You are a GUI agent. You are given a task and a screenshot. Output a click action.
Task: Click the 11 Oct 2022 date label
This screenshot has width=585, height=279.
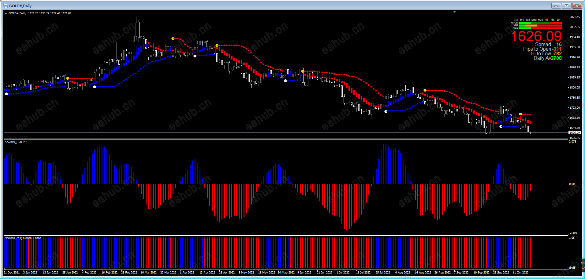pyautogui.click(x=520, y=273)
